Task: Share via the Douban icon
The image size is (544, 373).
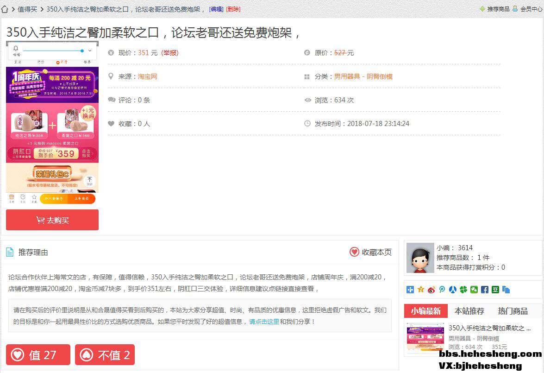Action: pos(495,290)
